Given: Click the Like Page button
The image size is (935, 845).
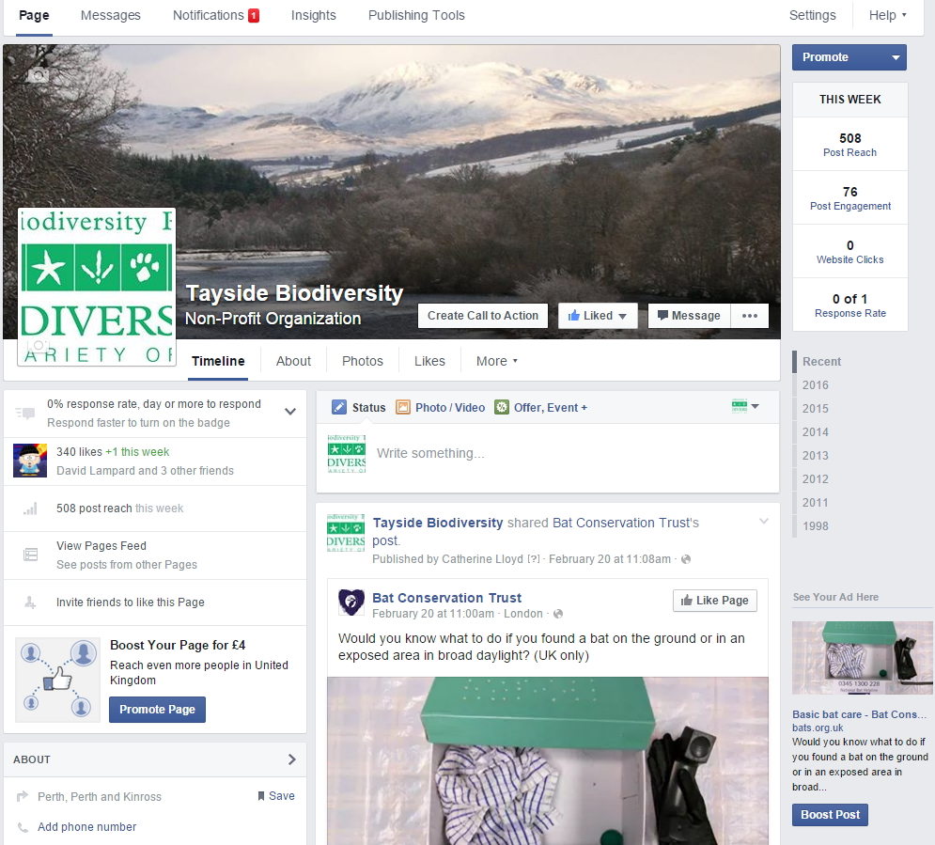Looking at the screenshot, I should pos(715,601).
